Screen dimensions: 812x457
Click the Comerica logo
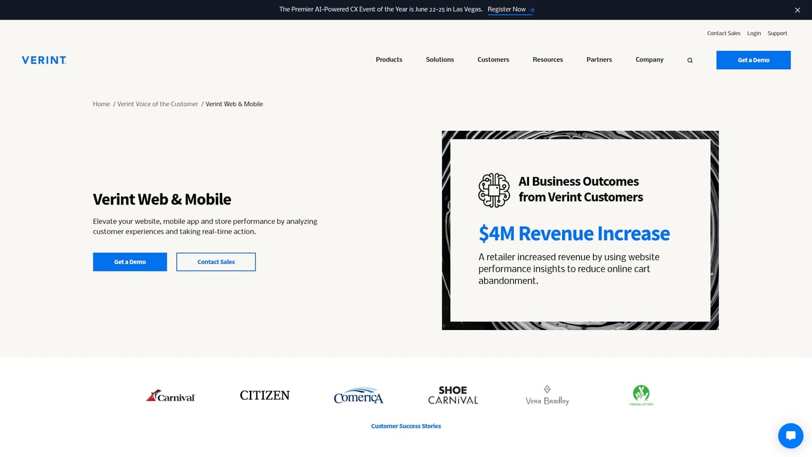click(358, 395)
